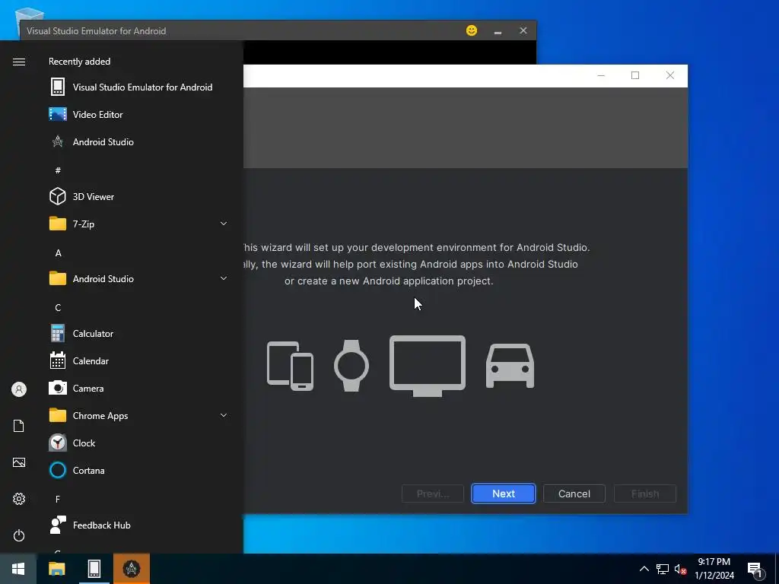Click the muted volume tray icon
Screen dimensions: 779x584
680,569
